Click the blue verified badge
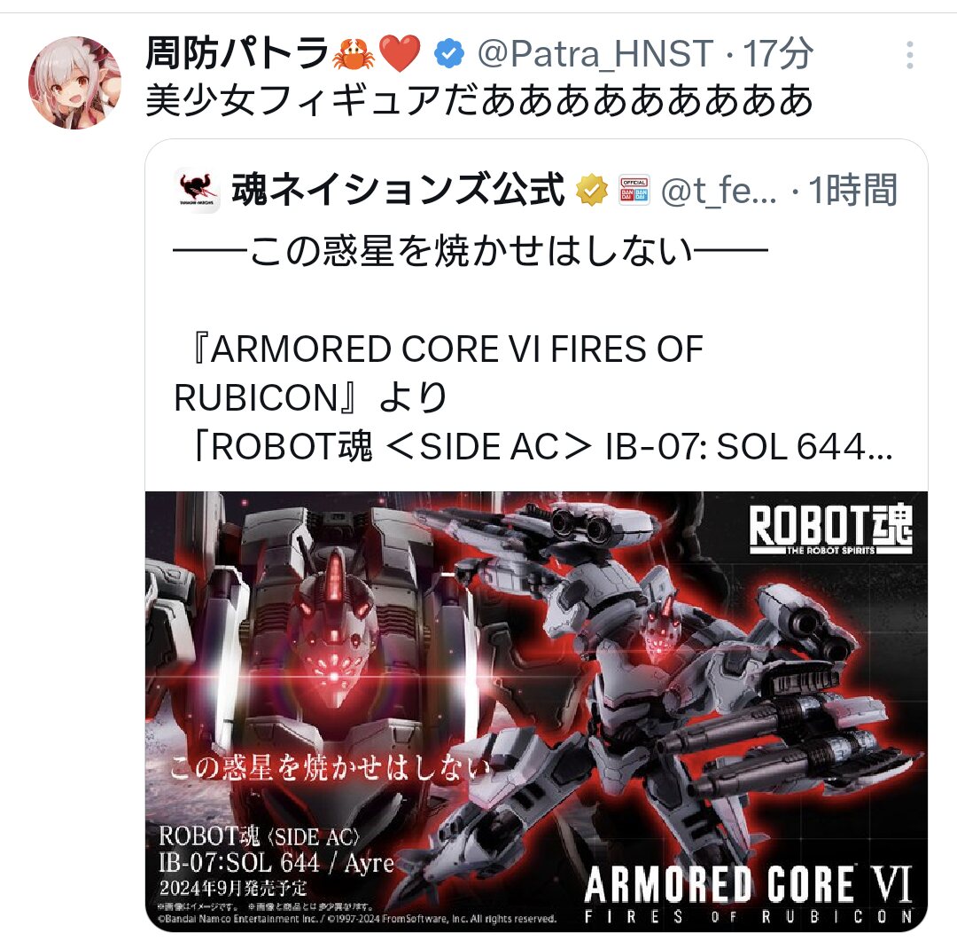957x949 pixels. click(449, 54)
